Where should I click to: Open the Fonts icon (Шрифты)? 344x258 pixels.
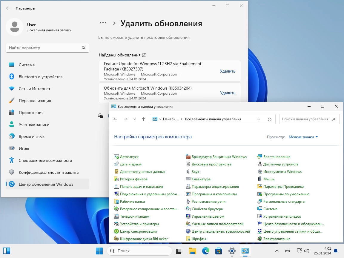[x=188, y=239]
